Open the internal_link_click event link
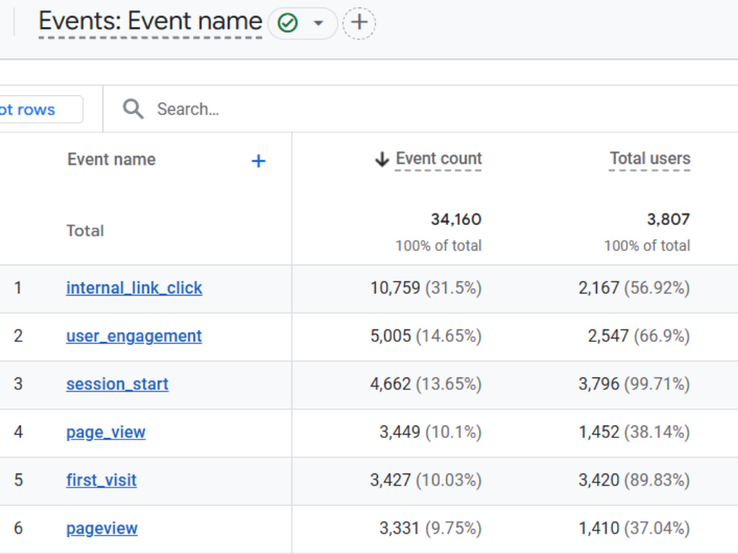The width and height of the screenshot is (738, 554). tap(134, 288)
